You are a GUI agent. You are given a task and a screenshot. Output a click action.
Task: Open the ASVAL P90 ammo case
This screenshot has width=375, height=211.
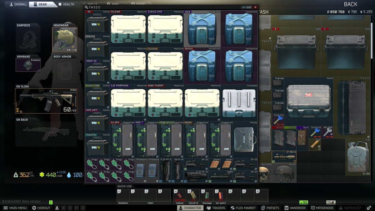tap(97, 96)
